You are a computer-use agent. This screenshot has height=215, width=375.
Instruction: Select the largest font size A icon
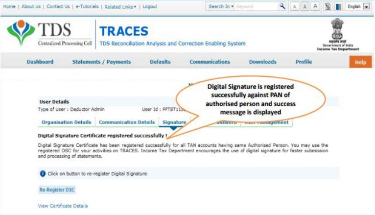coord(315,7)
